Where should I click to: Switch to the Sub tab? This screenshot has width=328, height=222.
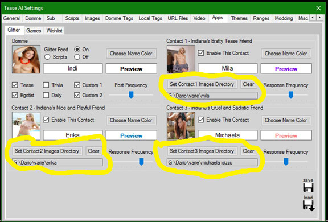pyautogui.click(x=51, y=18)
